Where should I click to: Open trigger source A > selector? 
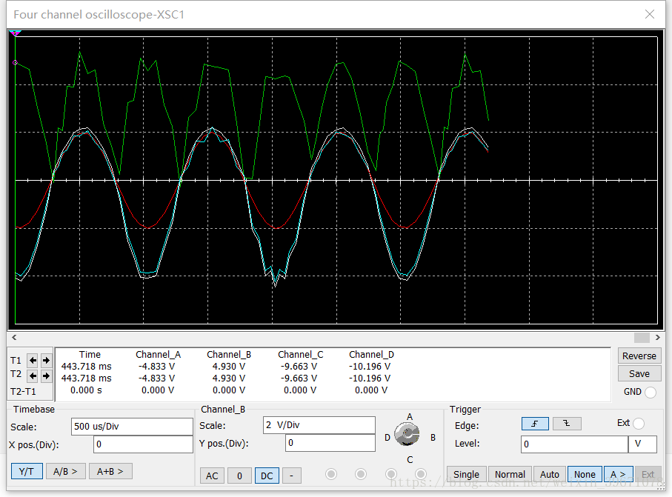[618, 474]
